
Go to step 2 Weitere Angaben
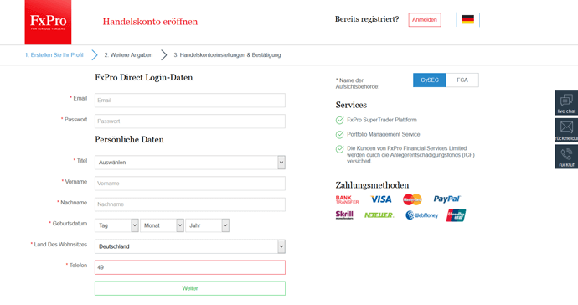[x=128, y=55]
